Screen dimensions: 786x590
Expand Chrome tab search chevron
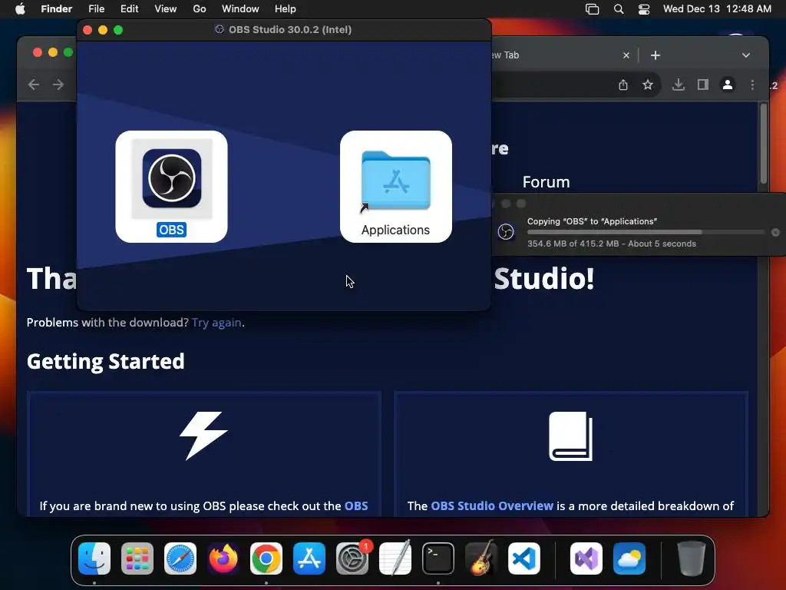(746, 55)
